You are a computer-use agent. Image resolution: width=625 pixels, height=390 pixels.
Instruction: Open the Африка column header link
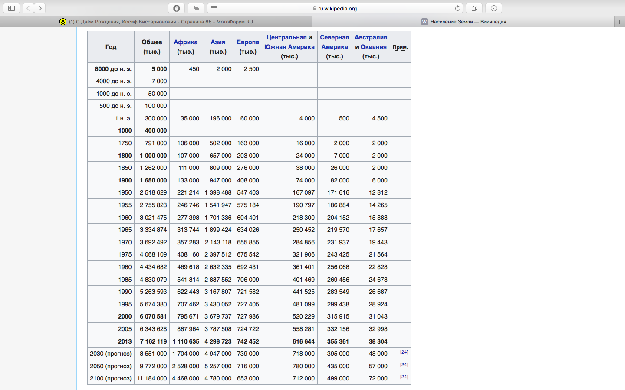(186, 42)
